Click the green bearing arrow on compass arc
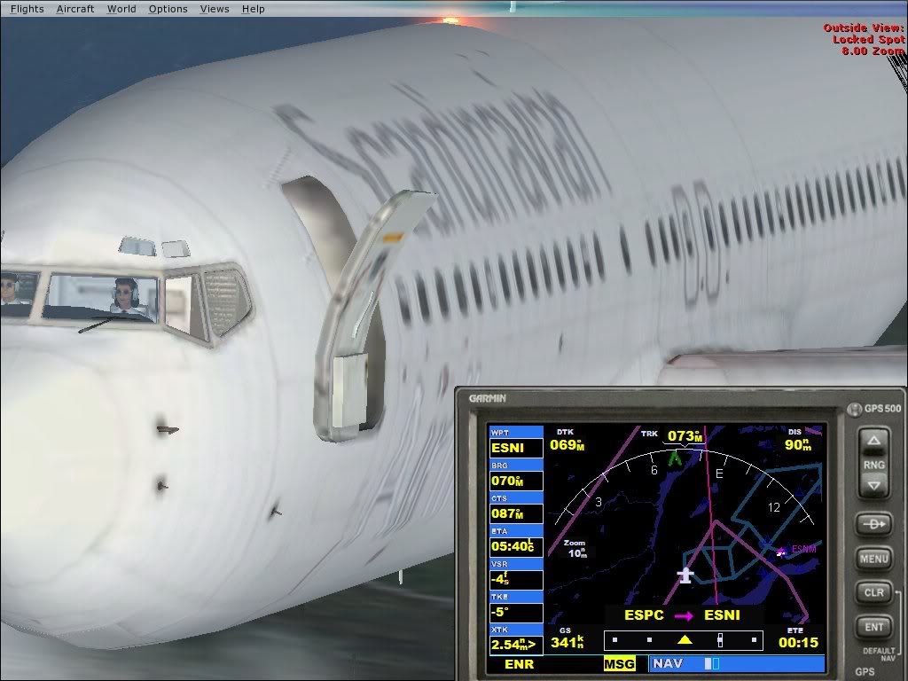 point(674,460)
